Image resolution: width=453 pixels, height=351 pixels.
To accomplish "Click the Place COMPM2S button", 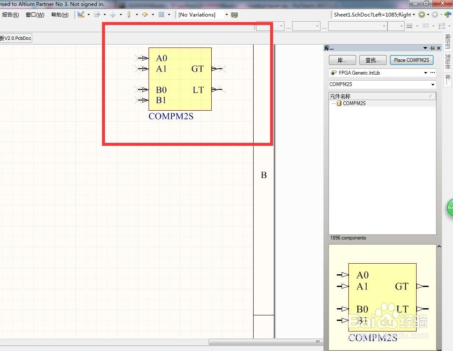I will point(412,60).
